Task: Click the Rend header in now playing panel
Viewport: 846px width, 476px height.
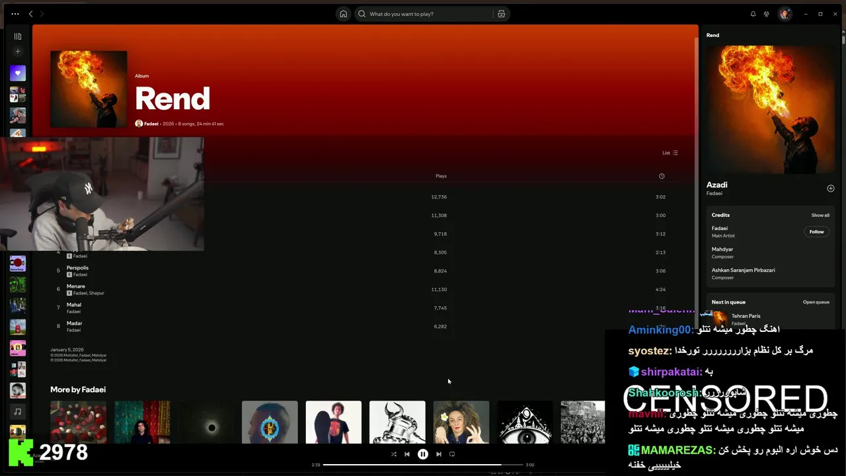Action: (712, 35)
